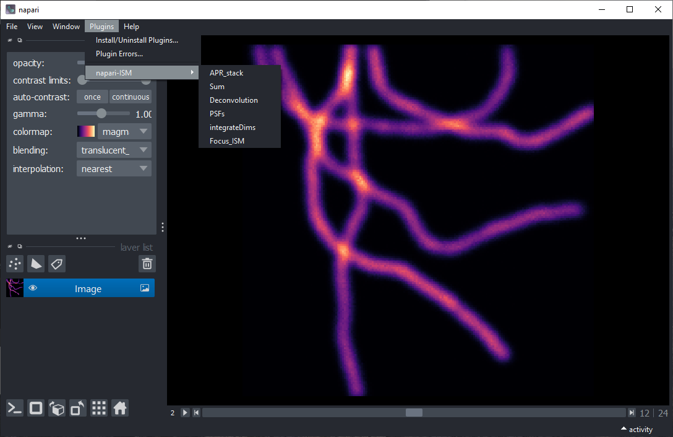Image resolution: width=673 pixels, height=437 pixels.
Task: Click the napari title bar icon
Action: 11,9
